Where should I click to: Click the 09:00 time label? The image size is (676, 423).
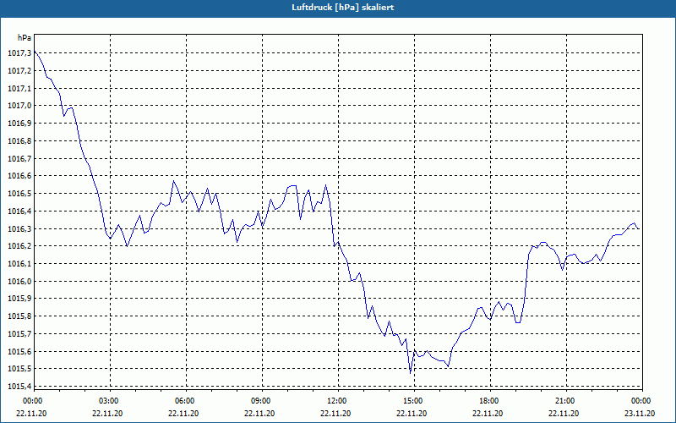tap(262, 400)
